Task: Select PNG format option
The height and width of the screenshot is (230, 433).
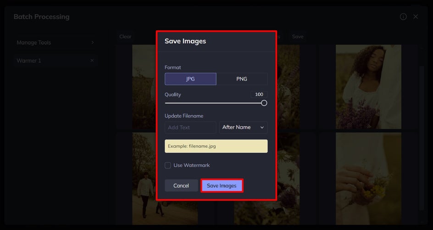Action: click(x=242, y=79)
